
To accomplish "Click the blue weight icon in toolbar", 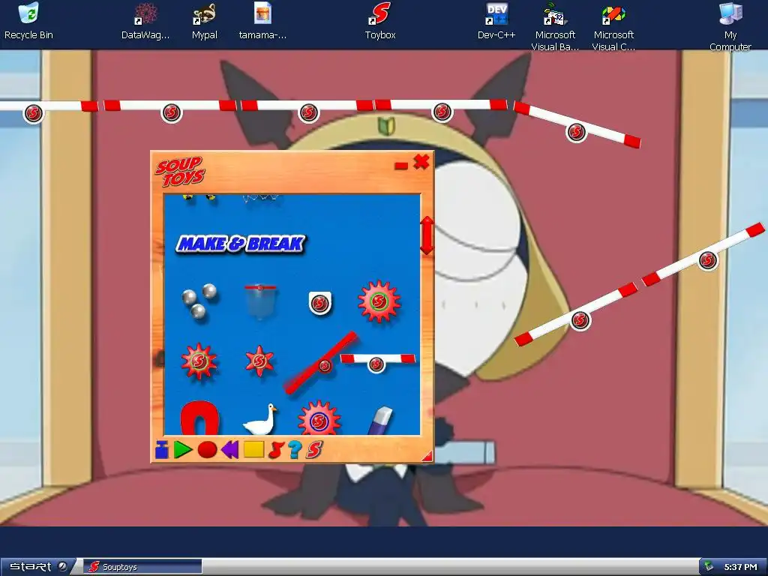I will 162,449.
